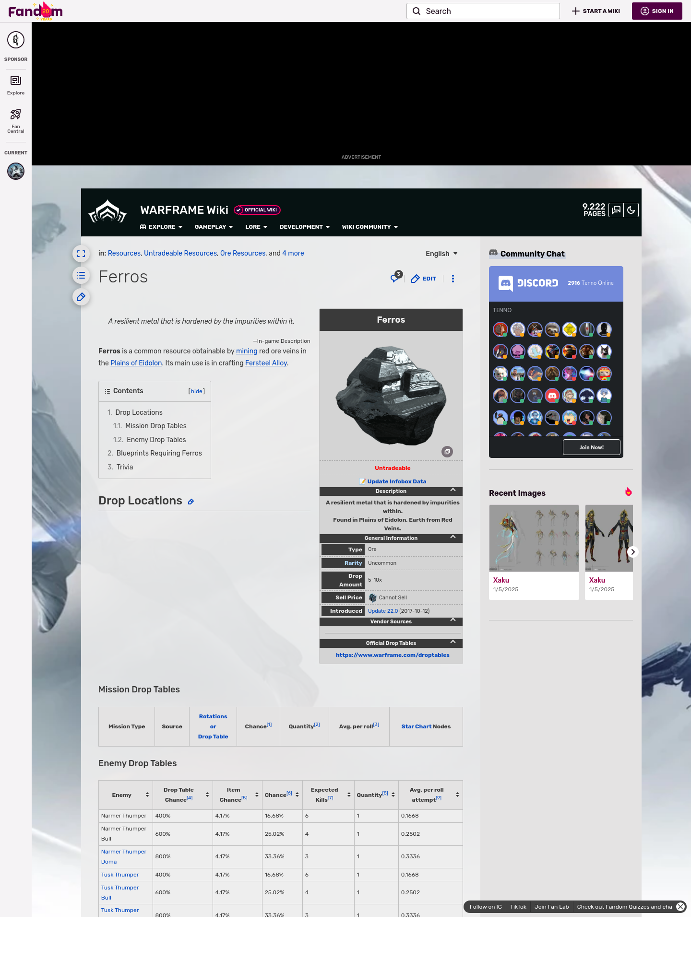691x959 pixels.
Task: Open the Plains of Eidolon link
Action: click(x=136, y=363)
